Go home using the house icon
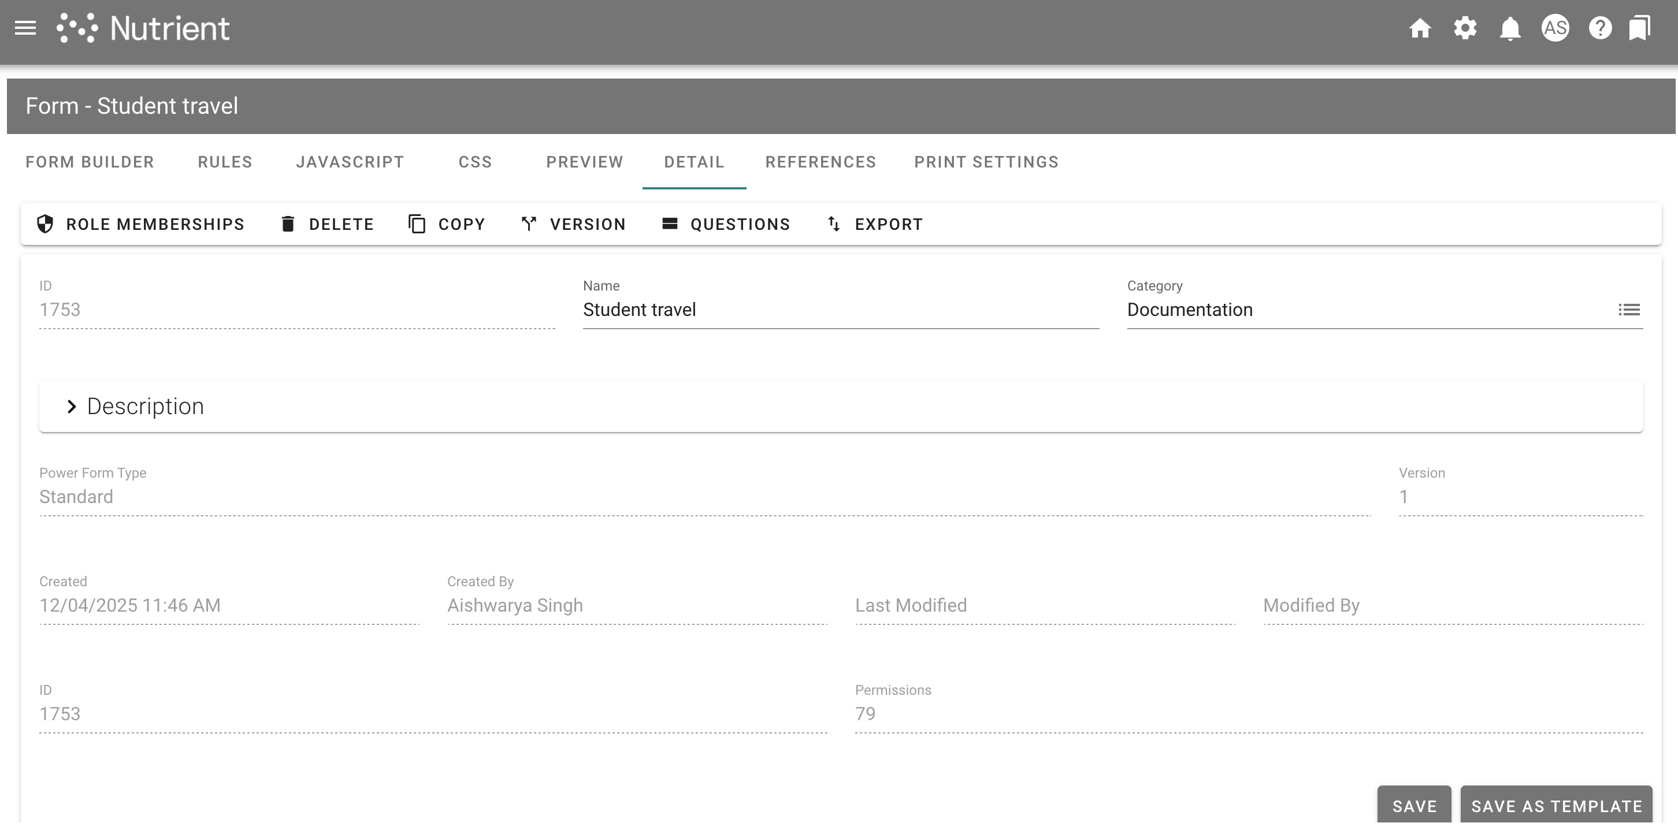 (1421, 29)
